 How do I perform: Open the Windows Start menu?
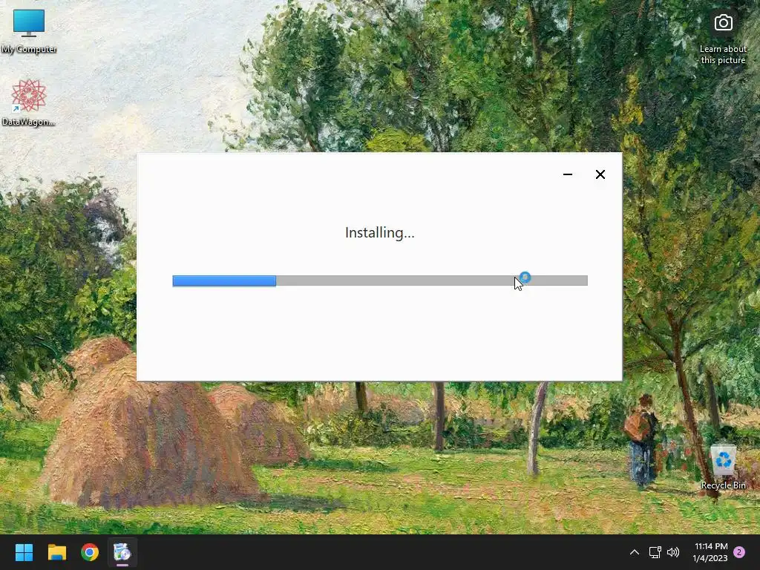[x=24, y=552]
